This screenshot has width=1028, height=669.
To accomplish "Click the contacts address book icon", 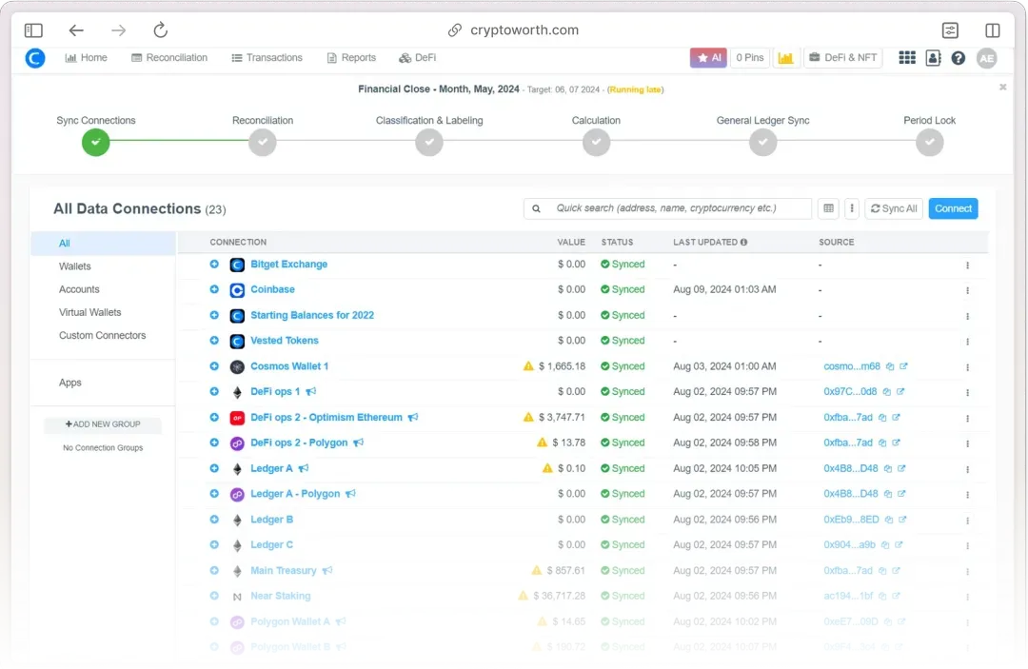I will tap(933, 58).
